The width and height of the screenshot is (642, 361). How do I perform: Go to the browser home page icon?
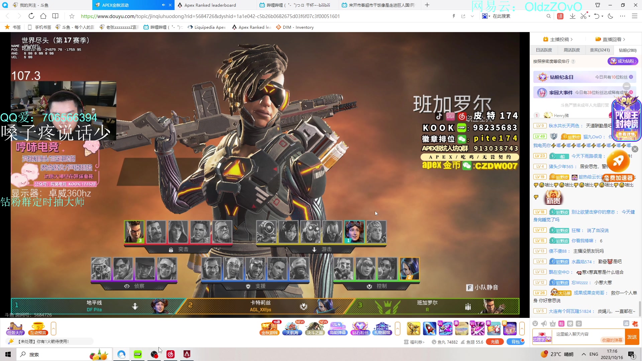point(43,16)
